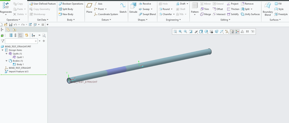Click the Revolve tool
This screenshot has height=123, width=289.
point(145,4)
